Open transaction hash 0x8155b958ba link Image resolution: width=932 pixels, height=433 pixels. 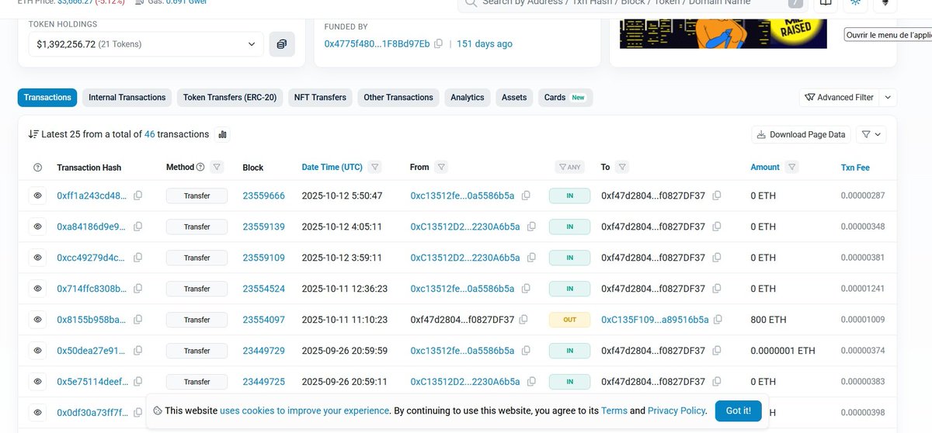(92, 320)
